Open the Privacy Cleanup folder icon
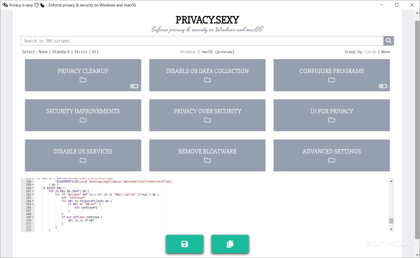 [x=83, y=80]
